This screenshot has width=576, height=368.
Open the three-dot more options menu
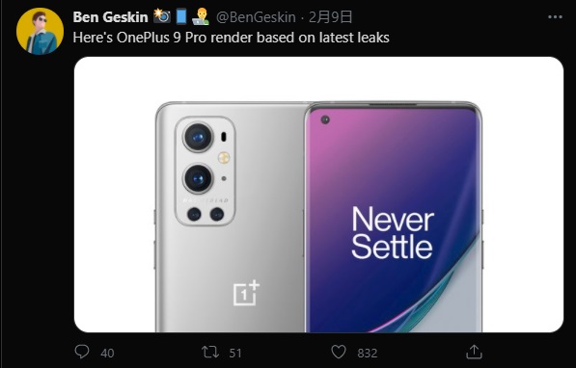555,17
